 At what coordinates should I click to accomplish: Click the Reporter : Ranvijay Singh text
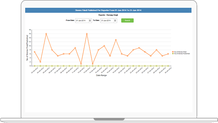click(x=108, y=15)
